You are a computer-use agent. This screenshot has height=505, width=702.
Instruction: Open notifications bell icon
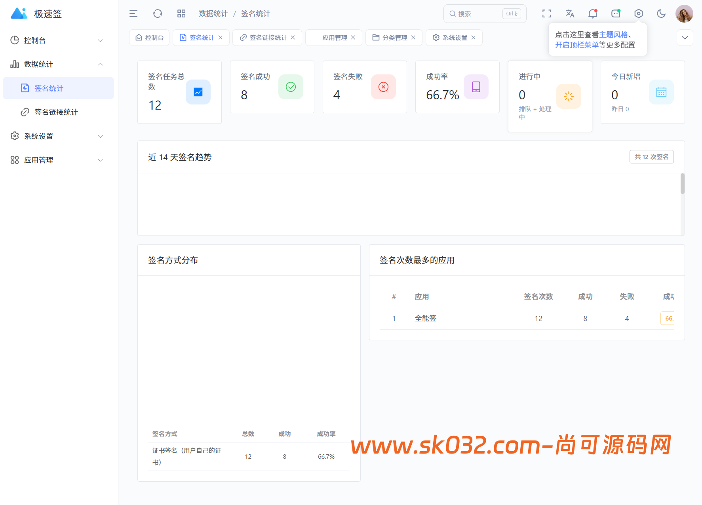coord(593,14)
